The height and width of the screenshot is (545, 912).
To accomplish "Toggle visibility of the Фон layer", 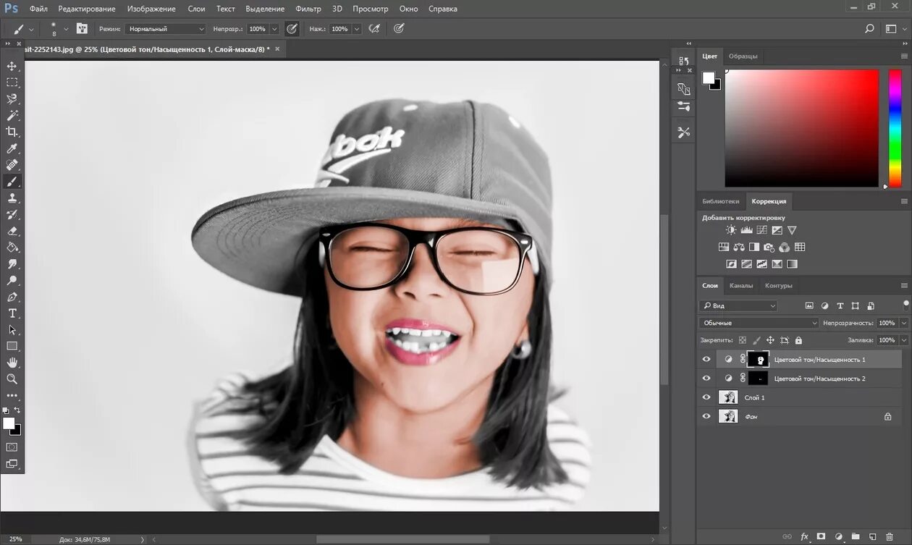I will click(x=706, y=416).
